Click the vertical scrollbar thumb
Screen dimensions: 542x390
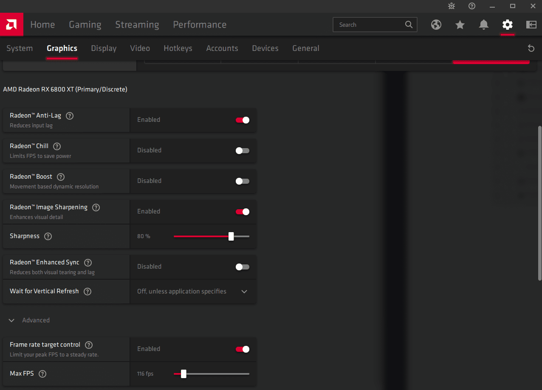(x=540, y=203)
